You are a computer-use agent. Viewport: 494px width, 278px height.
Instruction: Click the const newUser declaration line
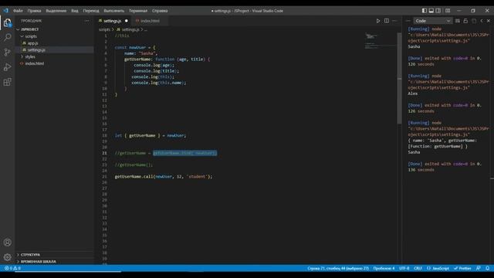click(x=135, y=48)
